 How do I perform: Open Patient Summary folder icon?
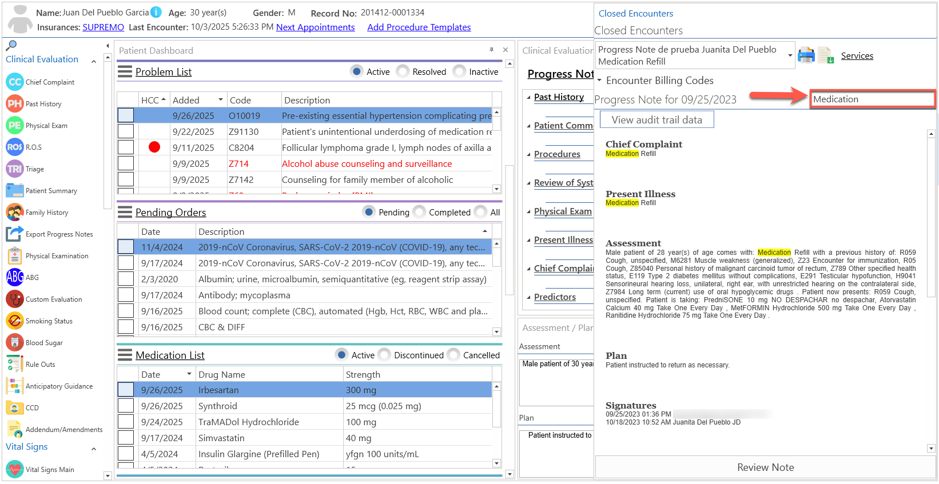[15, 191]
